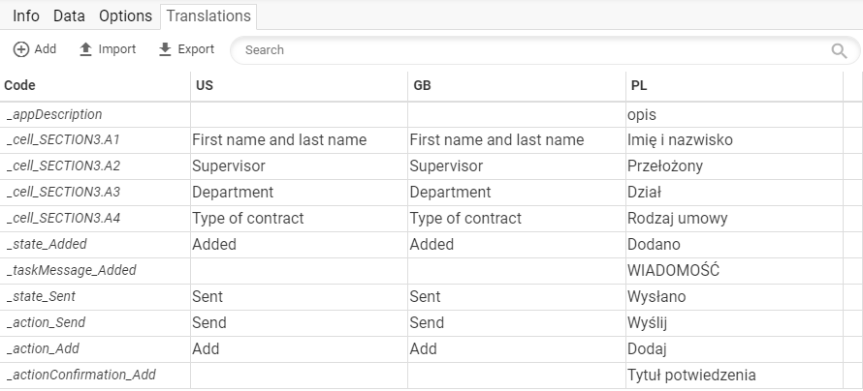Open the Info tab
The image size is (863, 391).
coord(26,15)
